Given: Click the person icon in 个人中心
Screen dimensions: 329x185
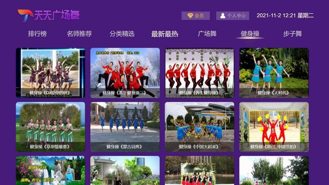Looking at the screenshot, I should pyautogui.click(x=223, y=16).
